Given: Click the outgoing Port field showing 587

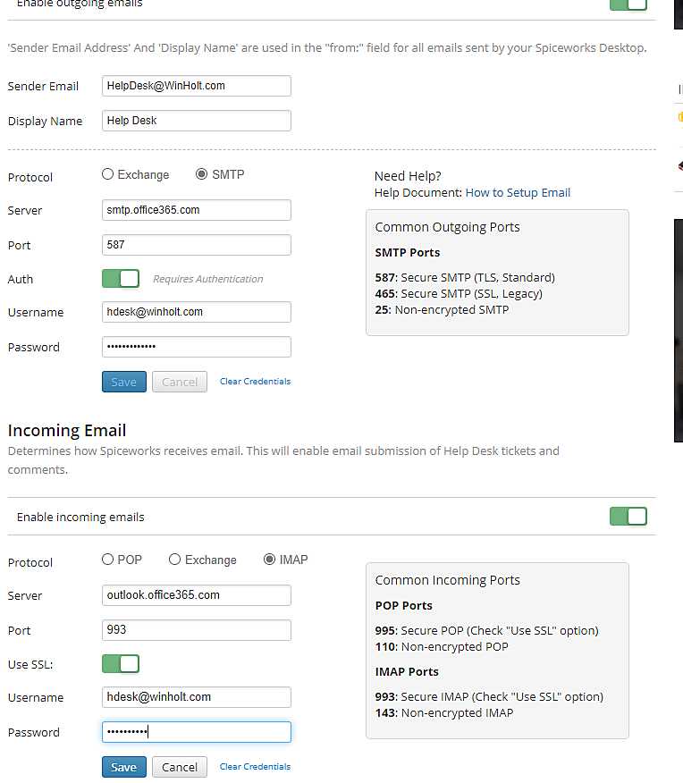Looking at the screenshot, I should [x=196, y=245].
